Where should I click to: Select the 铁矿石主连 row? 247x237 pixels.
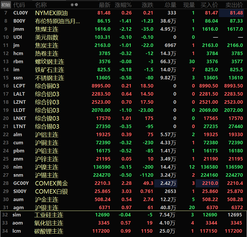50,70
